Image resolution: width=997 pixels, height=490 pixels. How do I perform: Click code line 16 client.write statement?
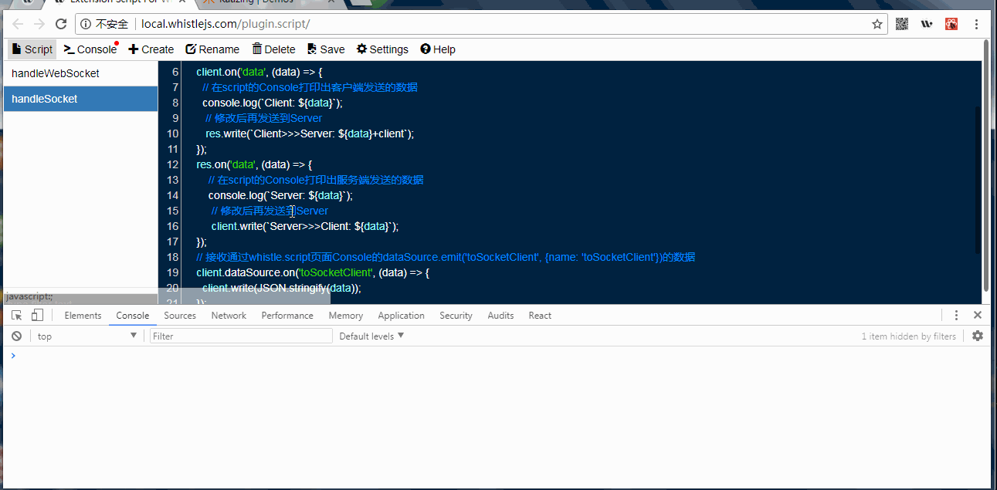304,226
